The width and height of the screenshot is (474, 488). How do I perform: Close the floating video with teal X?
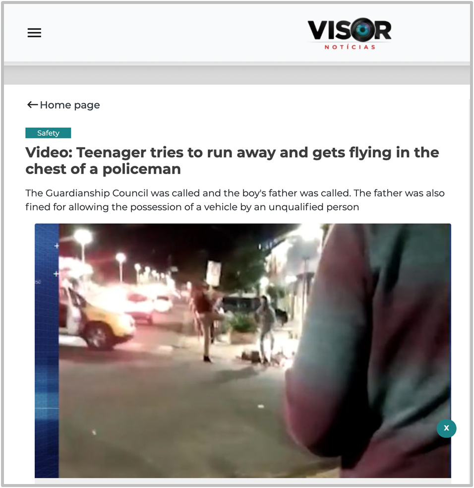click(x=446, y=428)
